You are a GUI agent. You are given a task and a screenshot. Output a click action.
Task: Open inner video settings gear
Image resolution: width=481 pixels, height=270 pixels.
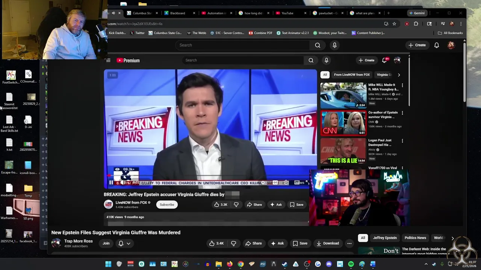click(286, 183)
